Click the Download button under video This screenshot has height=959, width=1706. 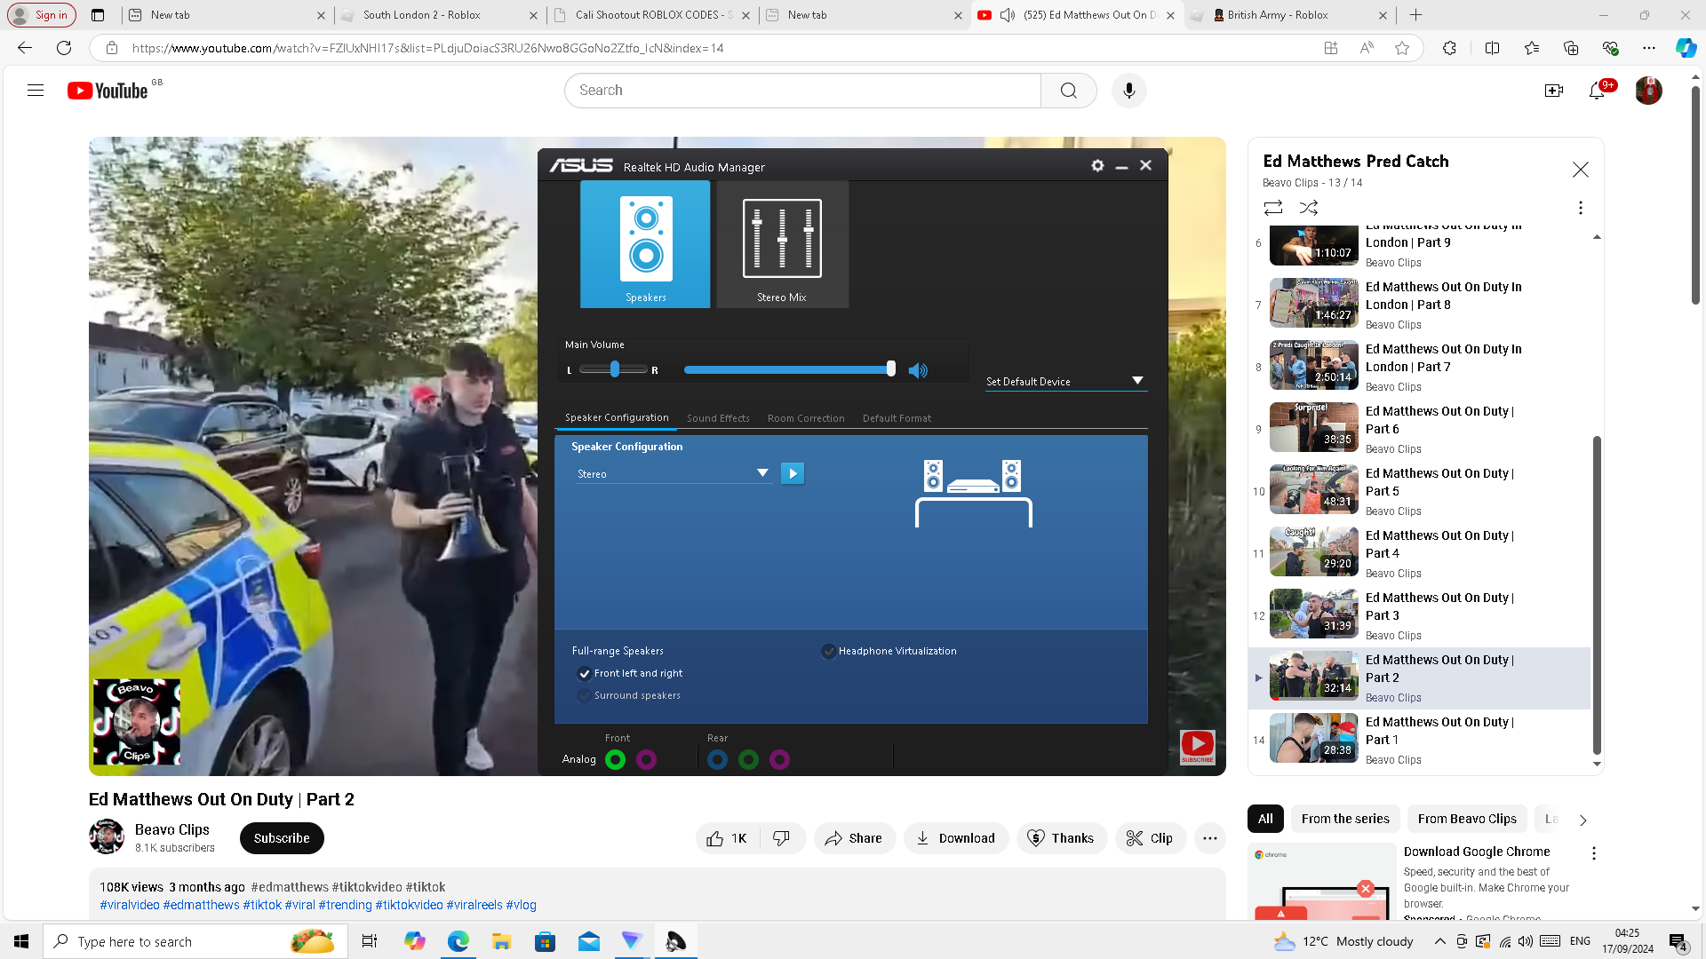(955, 838)
